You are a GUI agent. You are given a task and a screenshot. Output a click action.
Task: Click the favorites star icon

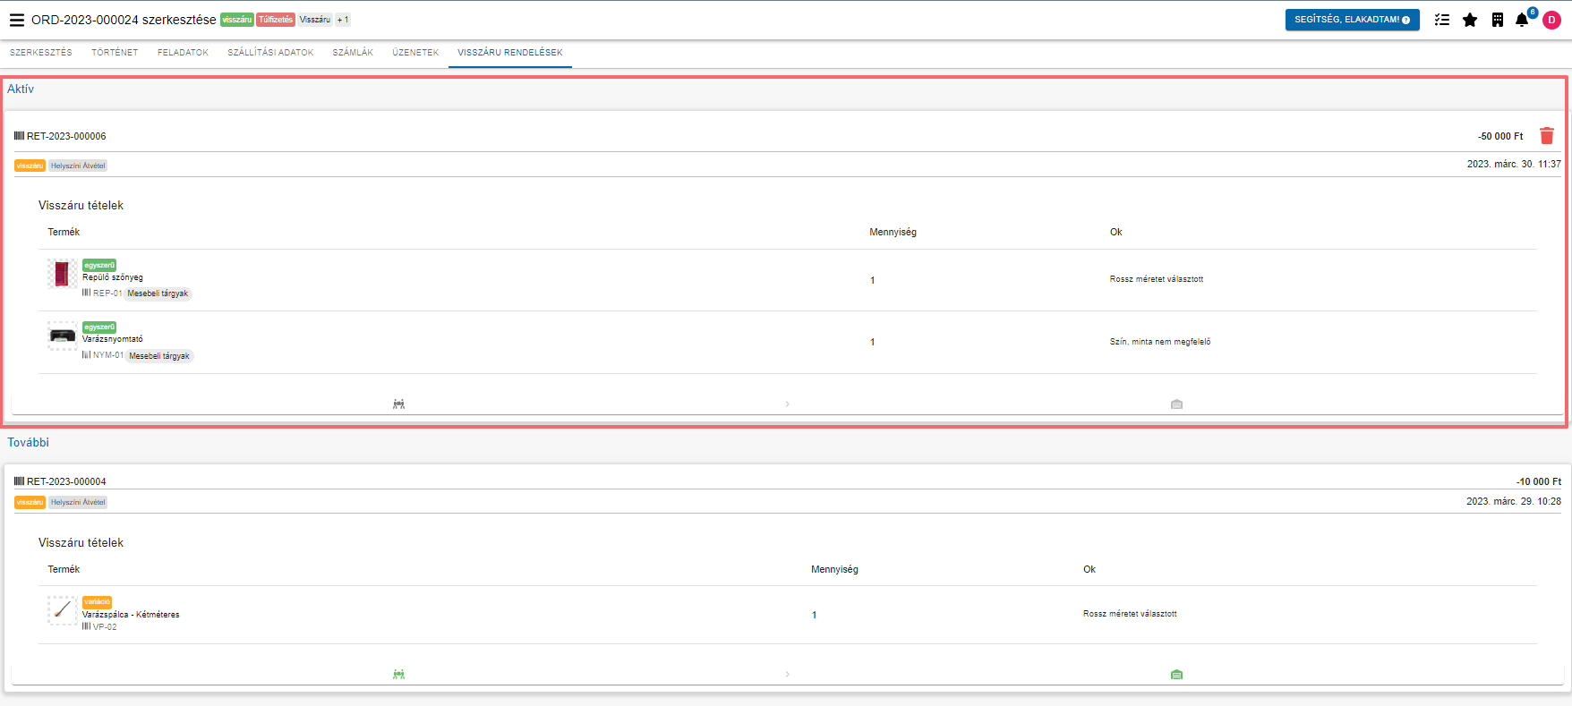(1470, 20)
